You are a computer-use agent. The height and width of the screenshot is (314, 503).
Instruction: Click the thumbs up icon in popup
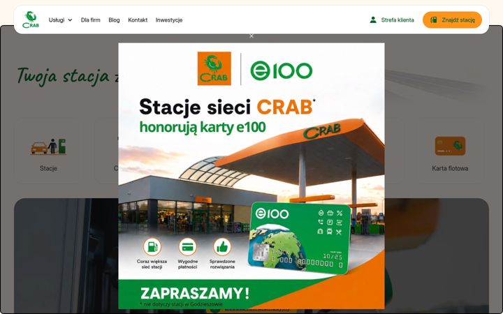click(x=222, y=247)
